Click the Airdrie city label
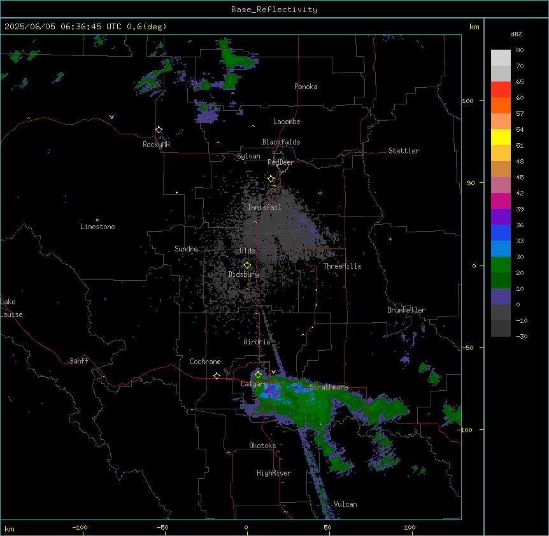The height and width of the screenshot is (536, 549). pyautogui.click(x=257, y=342)
